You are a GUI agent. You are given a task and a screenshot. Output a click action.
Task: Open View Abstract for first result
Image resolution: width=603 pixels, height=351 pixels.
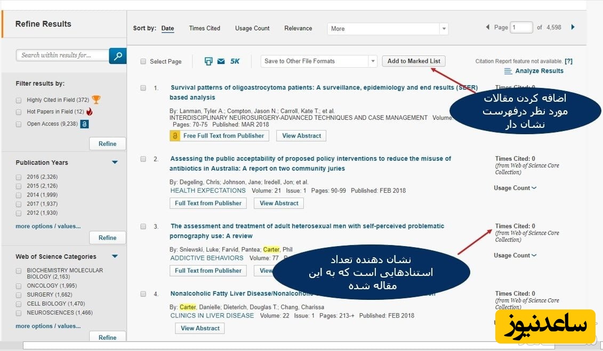(301, 136)
